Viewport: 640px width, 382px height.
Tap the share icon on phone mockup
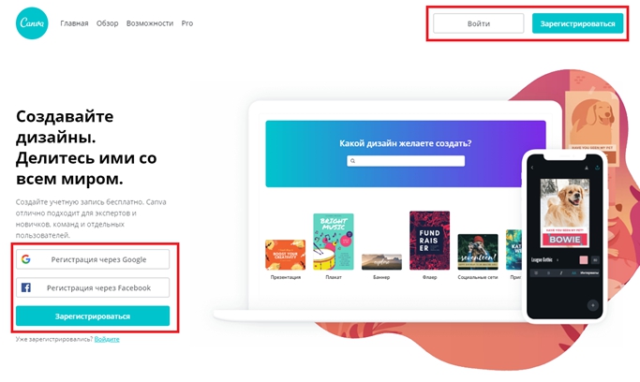click(597, 168)
